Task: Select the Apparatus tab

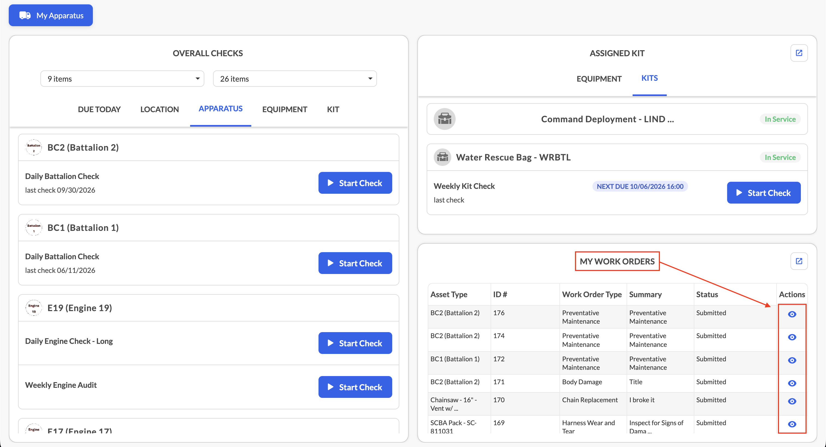Action: click(220, 109)
